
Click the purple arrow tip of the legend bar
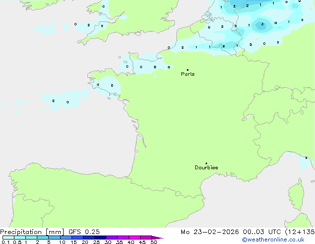(x=158, y=238)
